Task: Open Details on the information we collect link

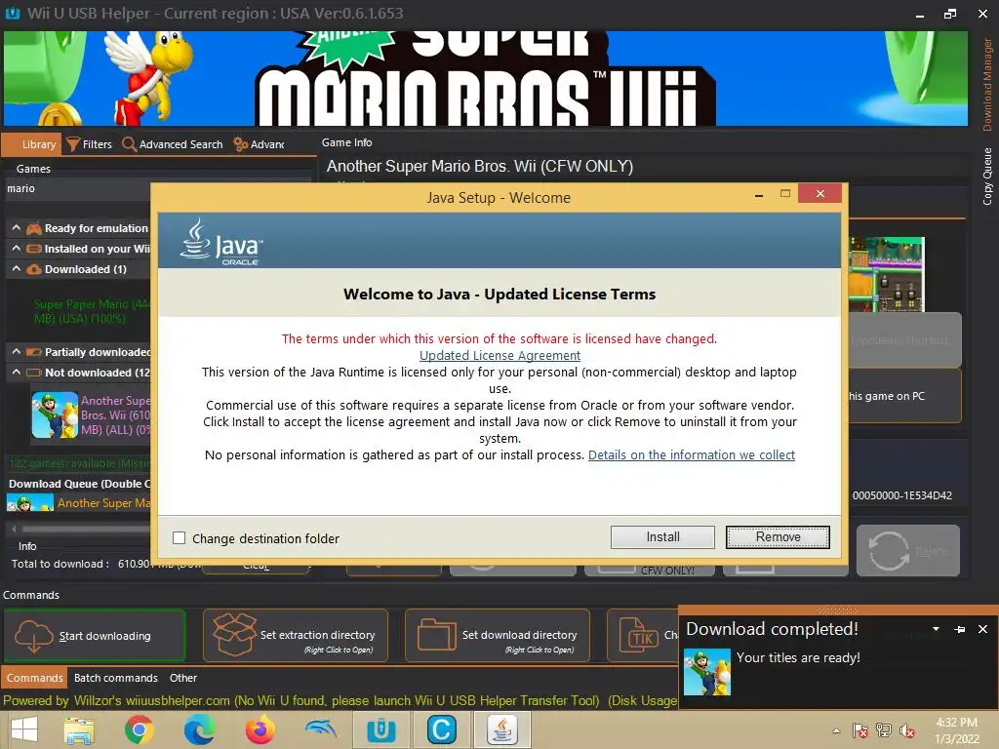Action: (692, 454)
